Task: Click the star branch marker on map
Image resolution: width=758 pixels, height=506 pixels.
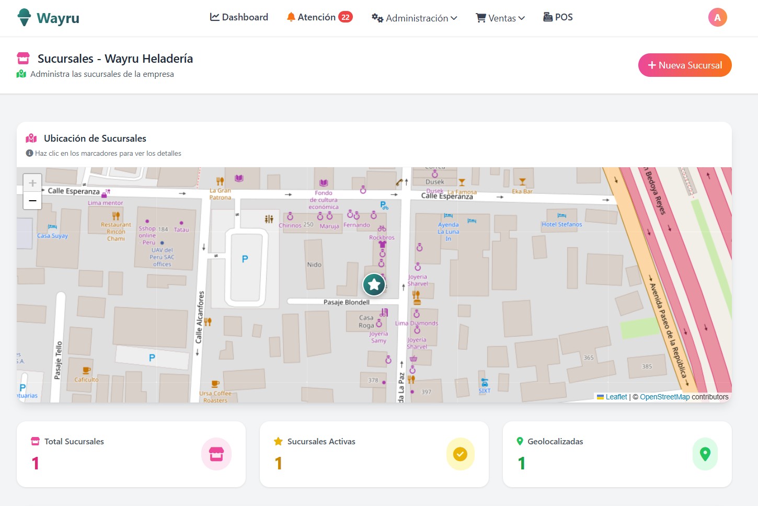Action: (374, 285)
